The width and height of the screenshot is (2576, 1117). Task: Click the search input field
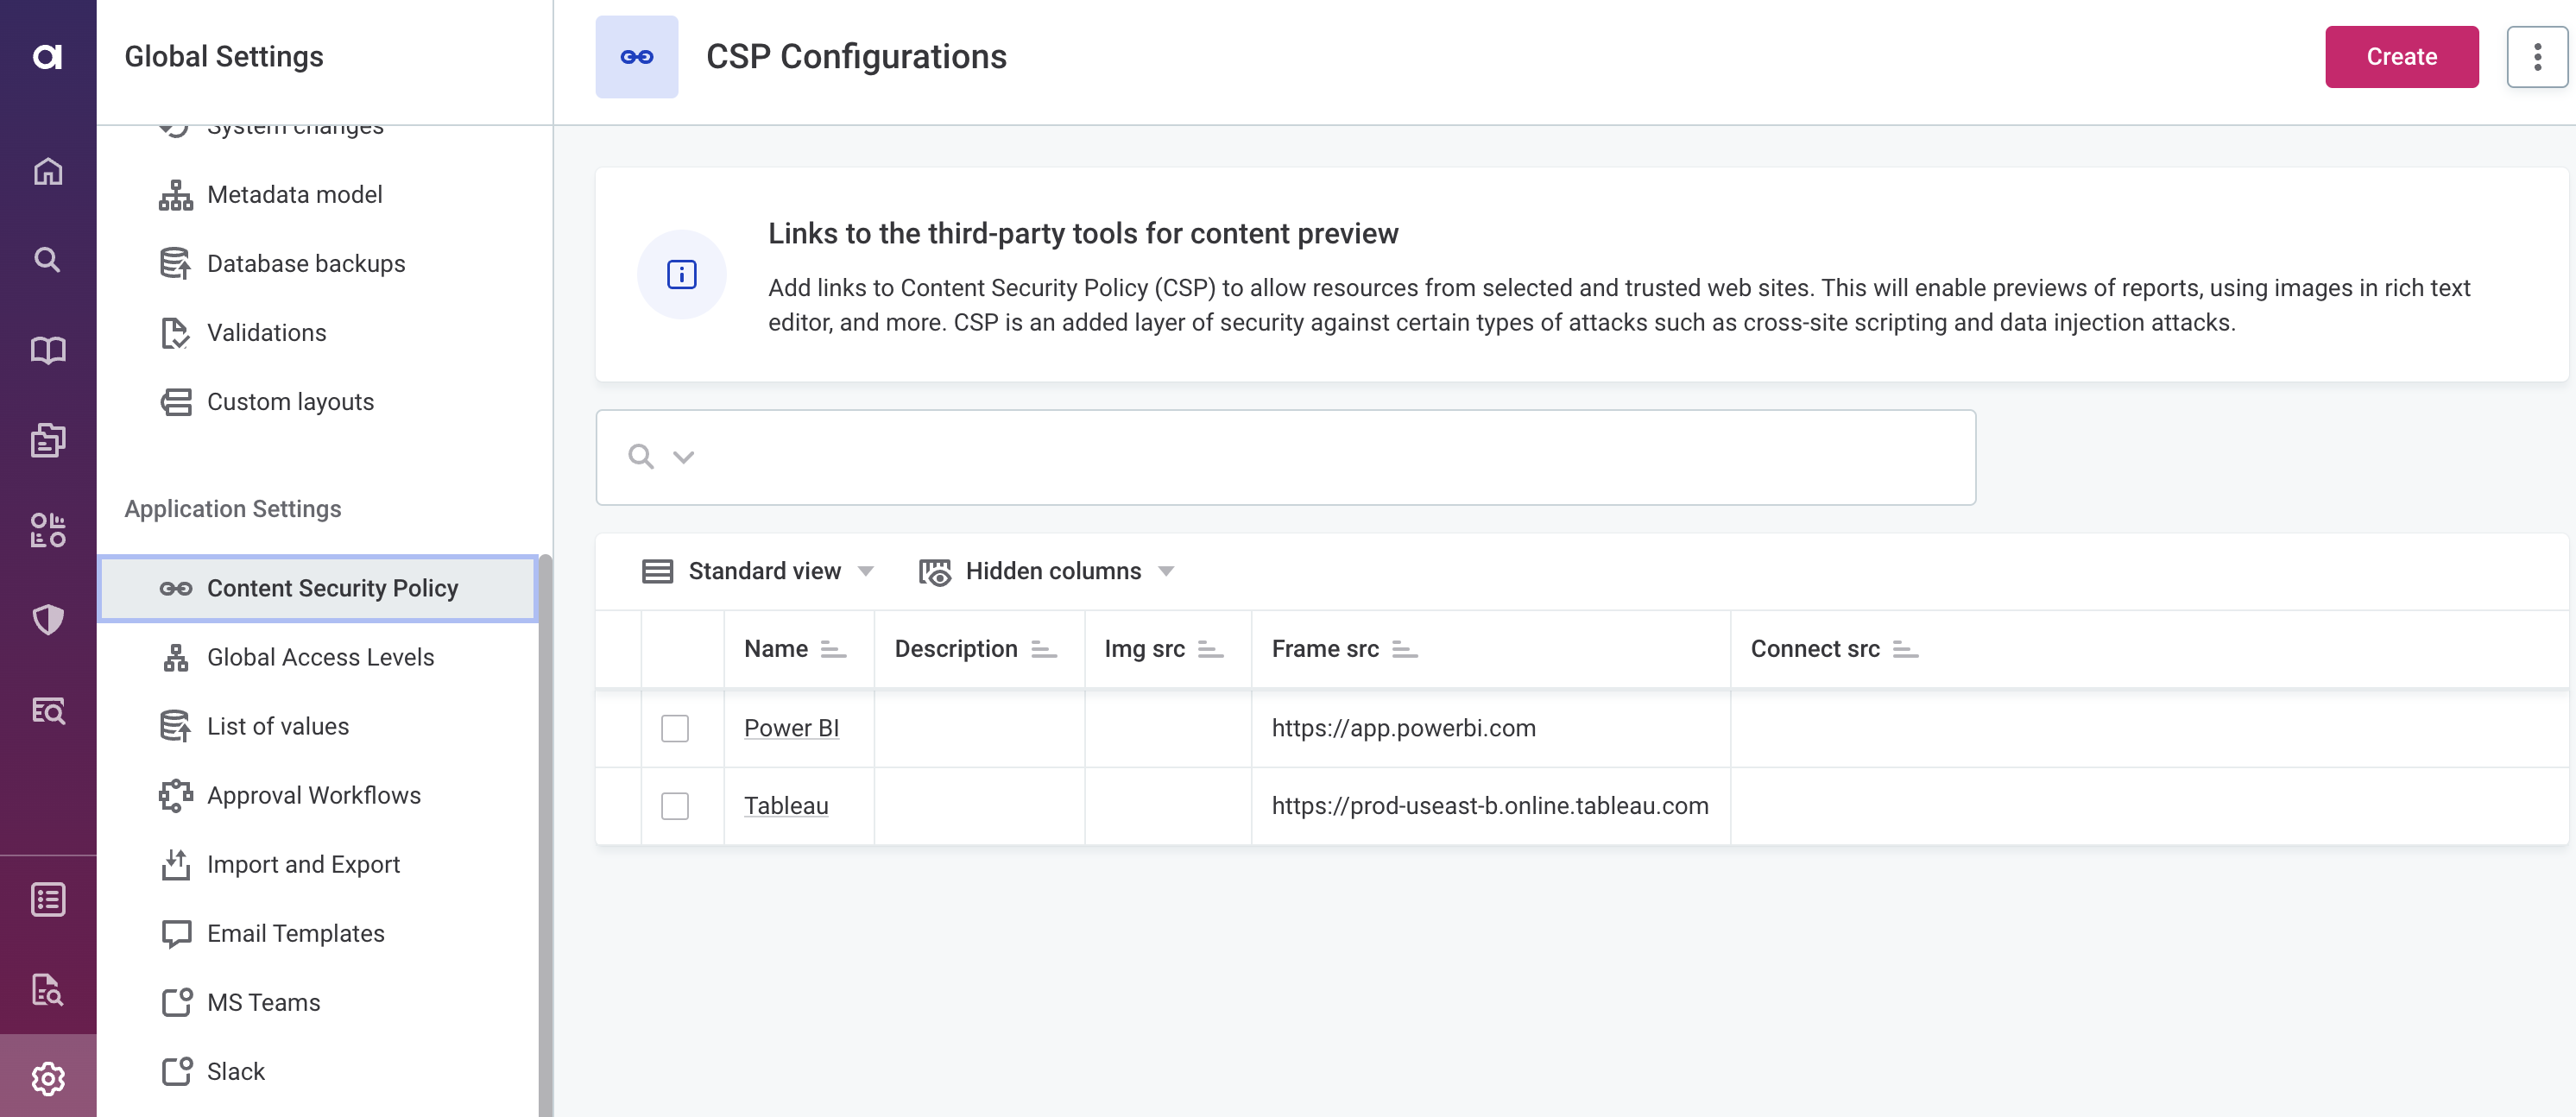(1286, 455)
